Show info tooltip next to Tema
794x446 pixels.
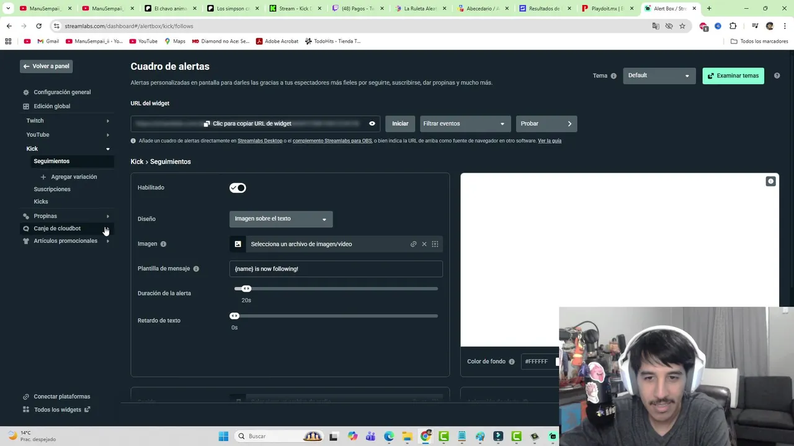click(613, 76)
